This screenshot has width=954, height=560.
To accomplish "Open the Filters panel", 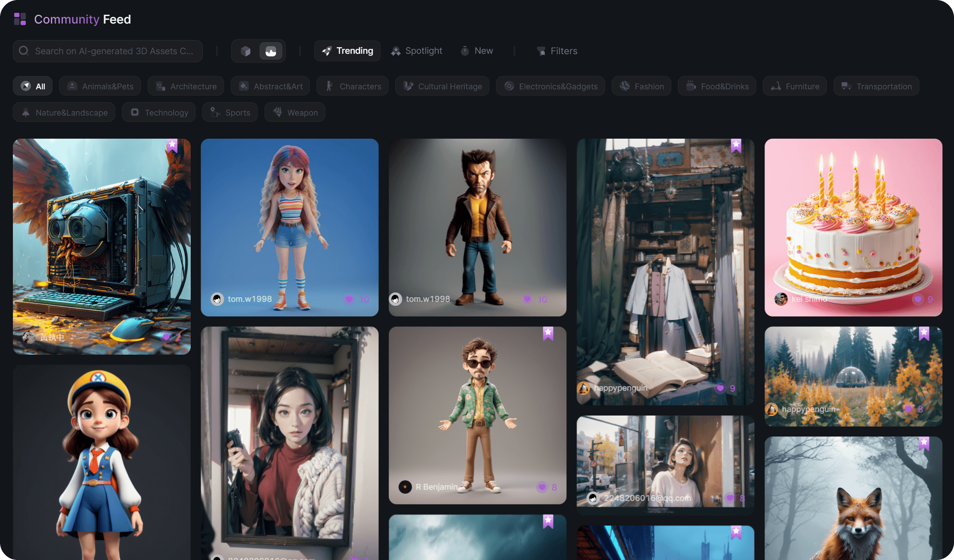I will coord(557,51).
